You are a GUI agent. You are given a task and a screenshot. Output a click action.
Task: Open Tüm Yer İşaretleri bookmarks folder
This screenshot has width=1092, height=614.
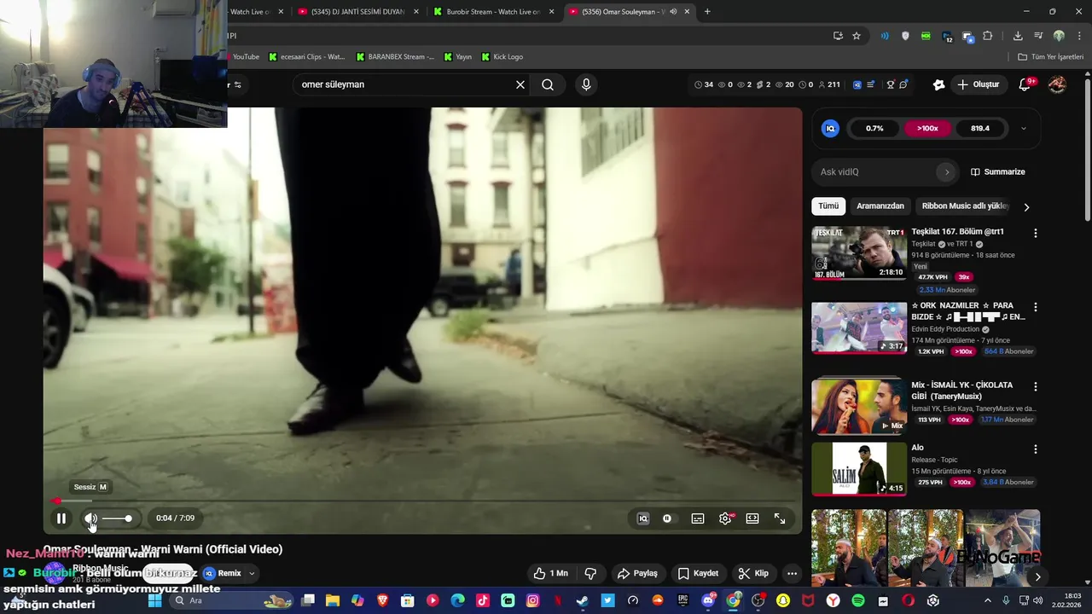coord(1051,57)
